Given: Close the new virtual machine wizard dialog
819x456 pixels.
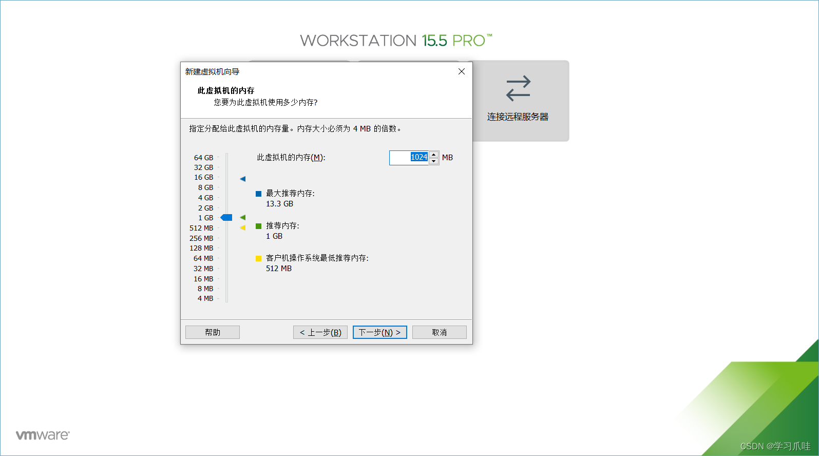Looking at the screenshot, I should click(x=462, y=71).
